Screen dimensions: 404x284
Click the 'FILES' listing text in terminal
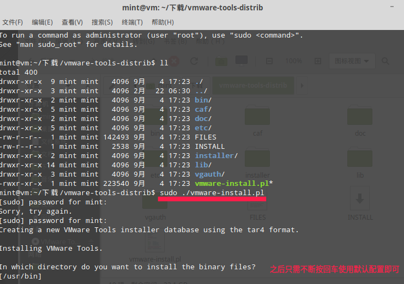click(x=206, y=137)
